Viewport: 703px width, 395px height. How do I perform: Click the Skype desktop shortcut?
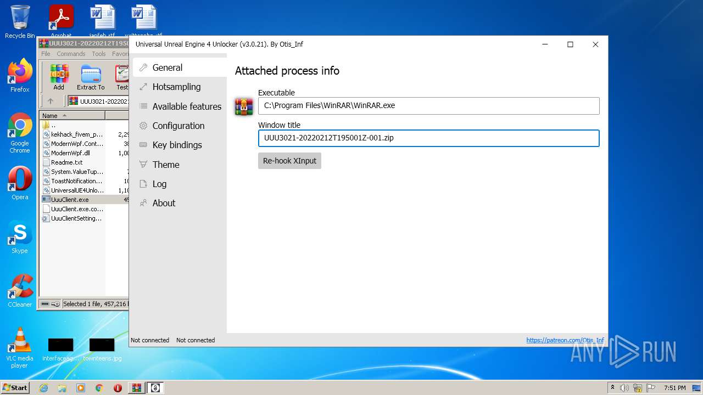[x=20, y=236]
